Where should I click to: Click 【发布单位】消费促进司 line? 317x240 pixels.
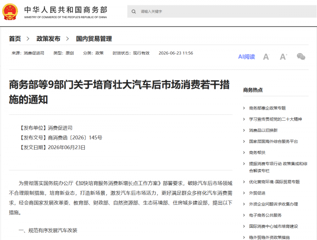pos(46,128)
